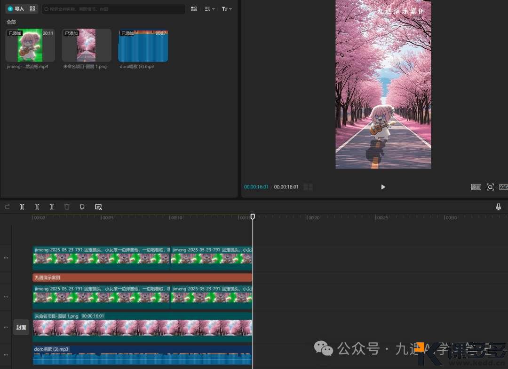Use the delete-left trim tool
This screenshot has width=508, height=369.
(37, 207)
